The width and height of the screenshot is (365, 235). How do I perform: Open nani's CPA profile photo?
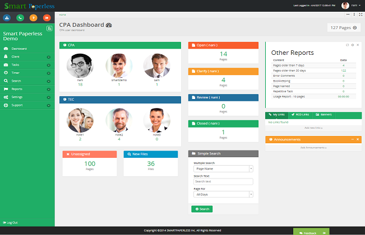click(x=80, y=65)
